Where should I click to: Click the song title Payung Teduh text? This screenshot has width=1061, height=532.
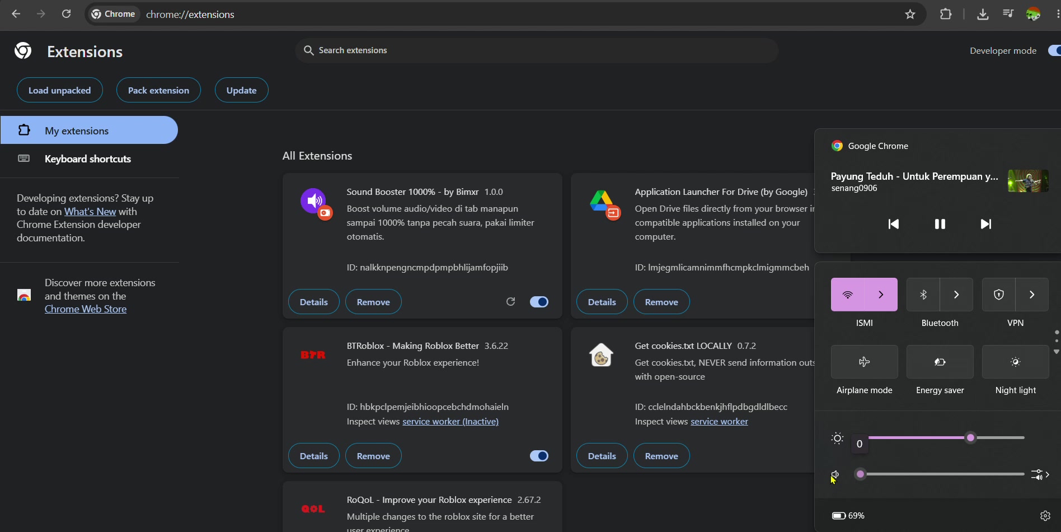point(914,176)
